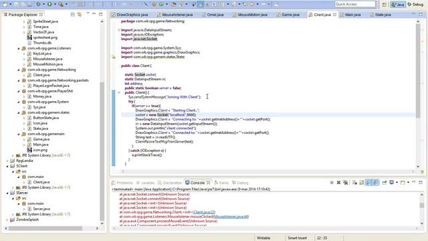
Task: Click the Quick Access search field
Action: click(x=355, y=4)
